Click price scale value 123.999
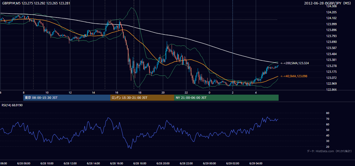The height and width of the screenshot is (166, 355). (332, 24)
